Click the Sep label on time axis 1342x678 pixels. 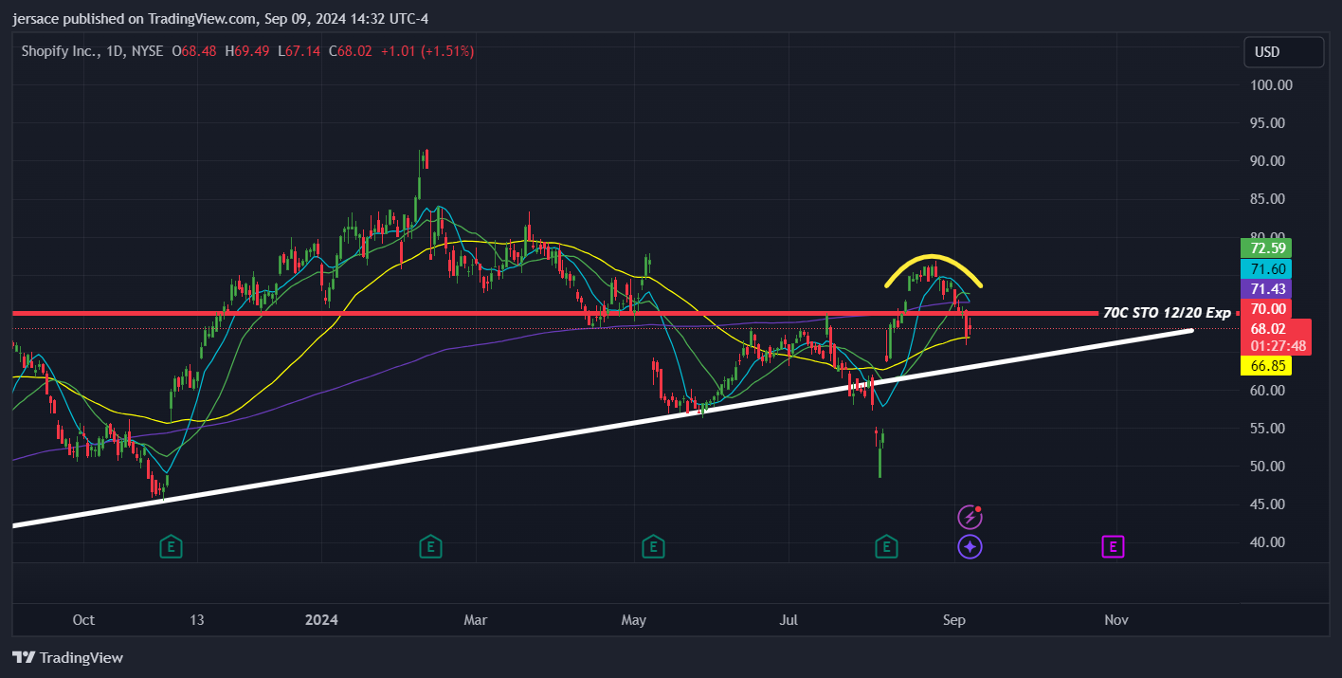954,620
